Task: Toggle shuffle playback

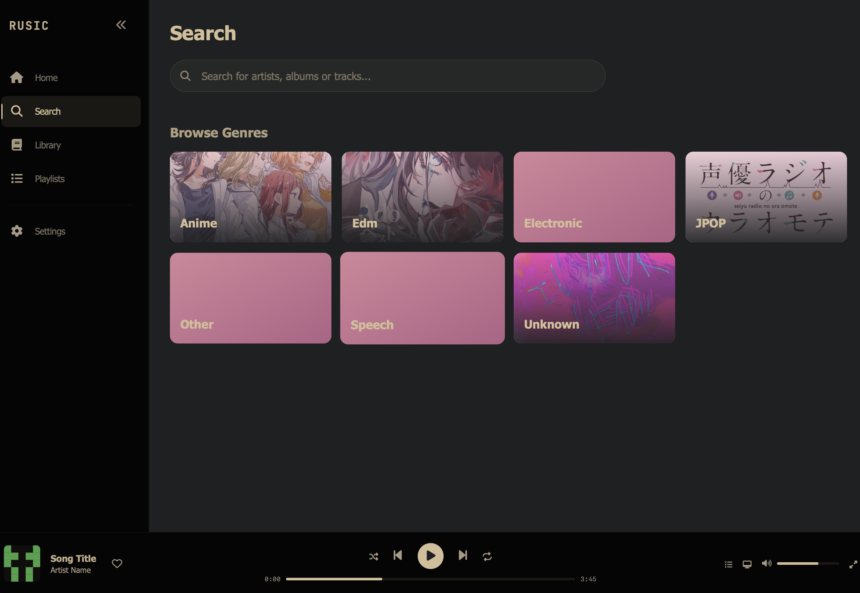Action: click(x=373, y=556)
